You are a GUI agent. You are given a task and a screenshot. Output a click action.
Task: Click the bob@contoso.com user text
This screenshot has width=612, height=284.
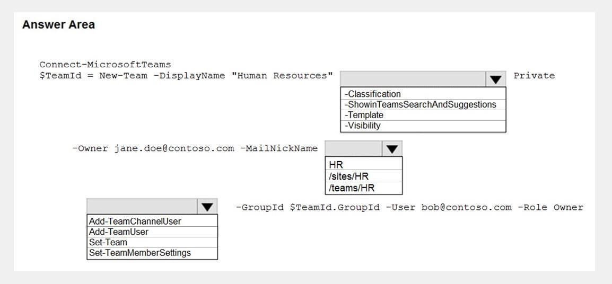(x=466, y=208)
